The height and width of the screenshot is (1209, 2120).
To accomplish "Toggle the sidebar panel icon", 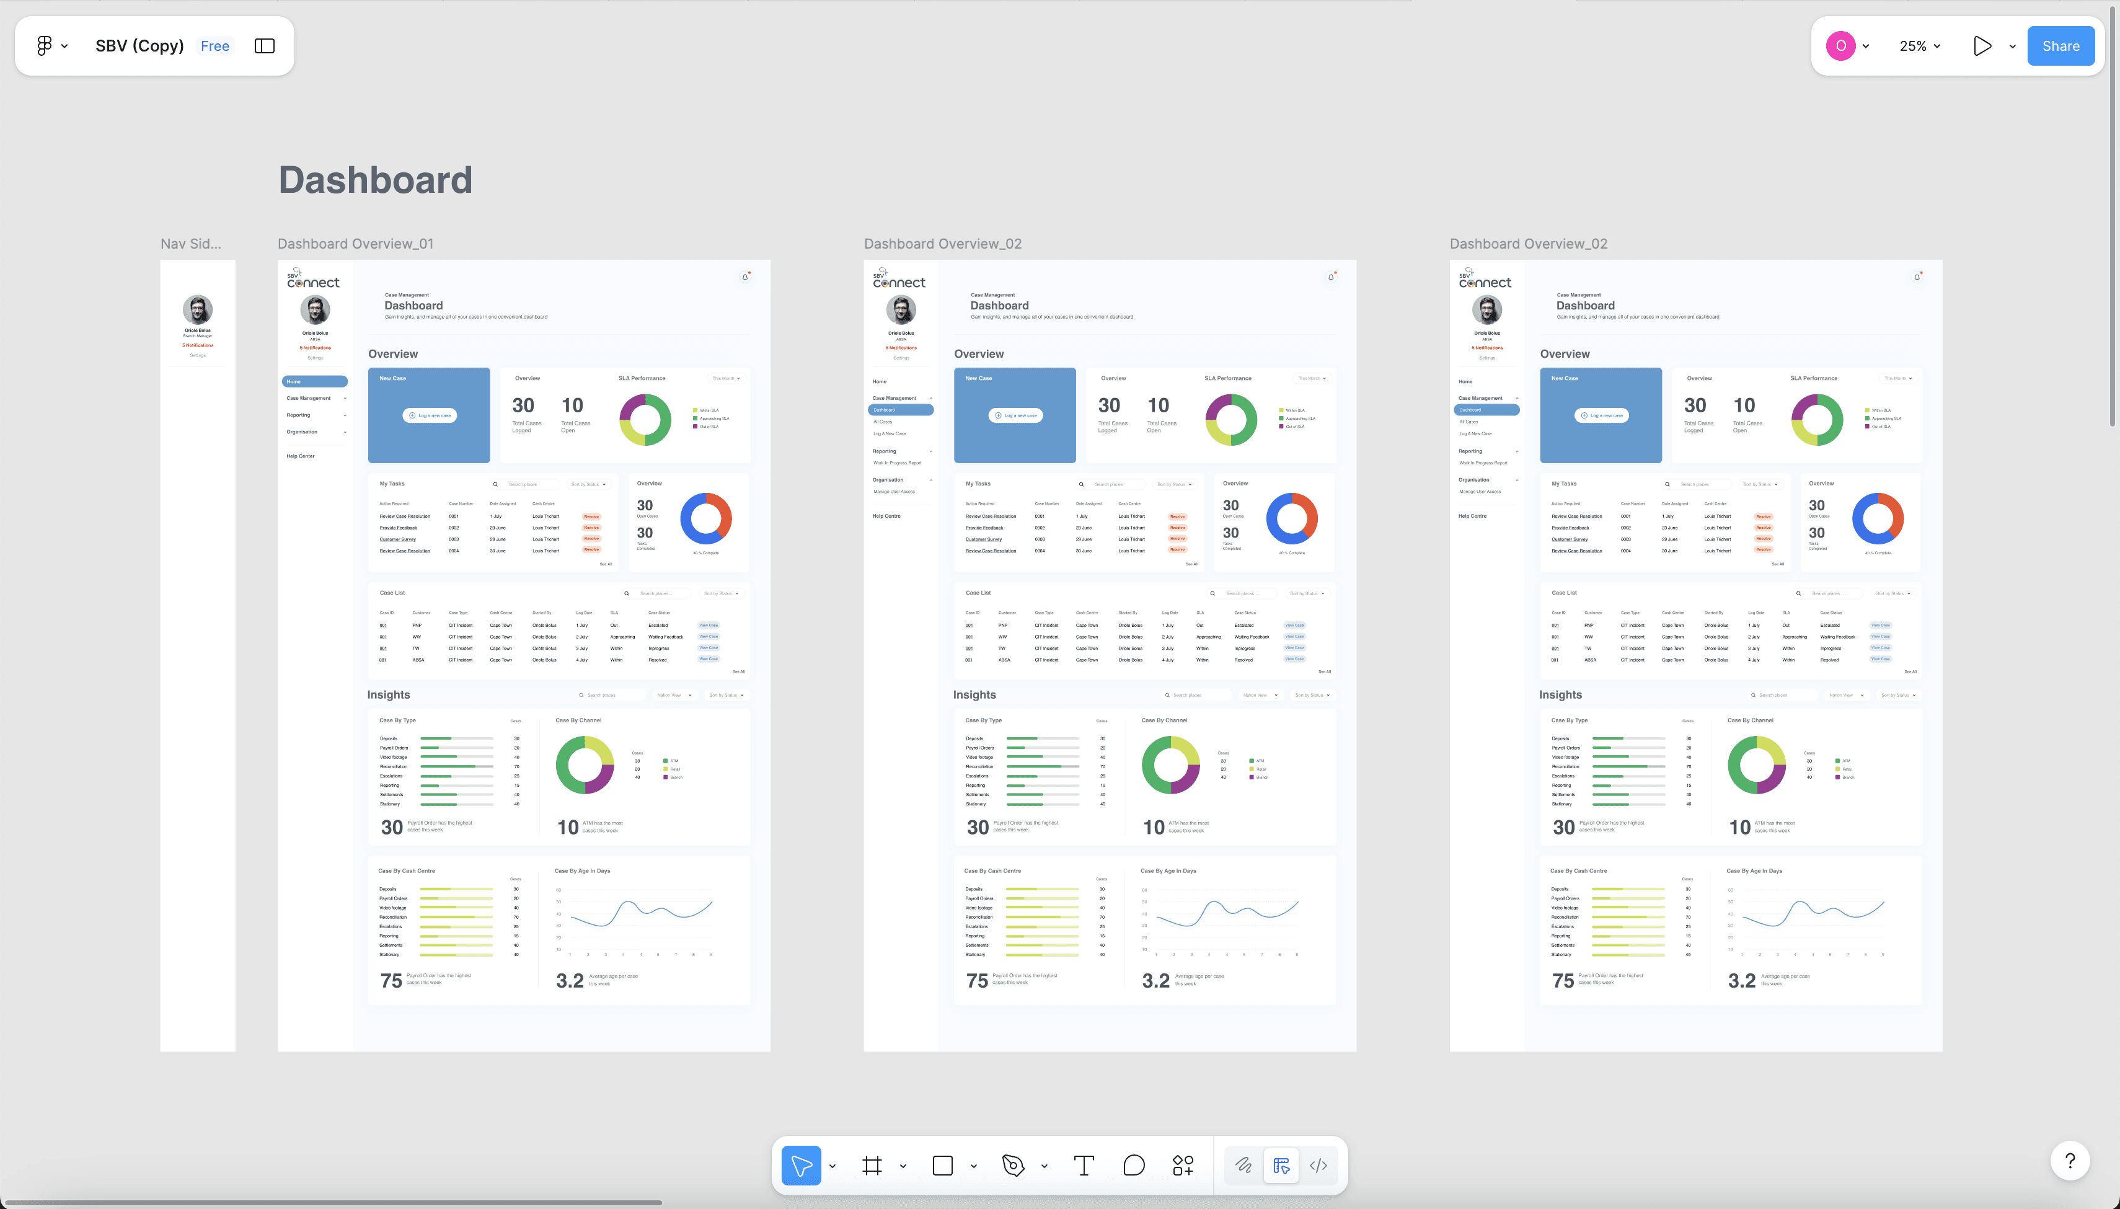I will (264, 46).
